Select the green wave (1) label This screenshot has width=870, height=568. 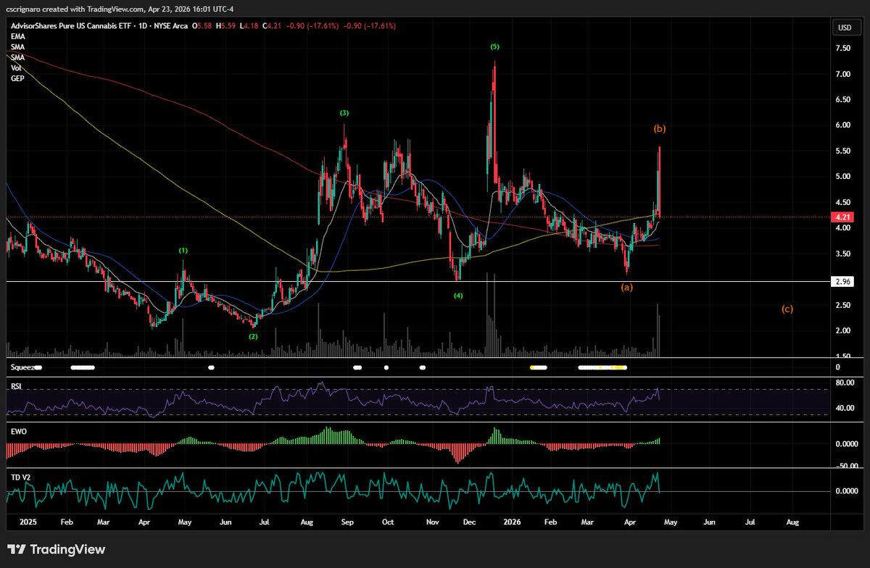click(184, 250)
